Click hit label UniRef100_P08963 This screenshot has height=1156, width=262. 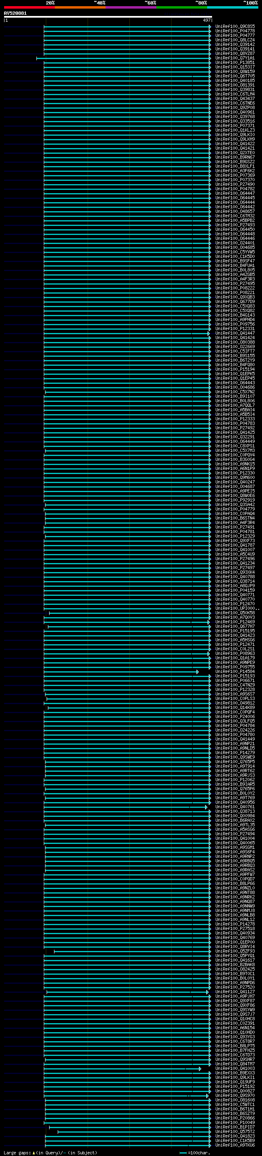point(235,653)
